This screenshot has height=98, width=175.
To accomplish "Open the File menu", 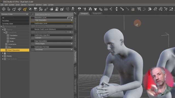I will tap(2, 5).
